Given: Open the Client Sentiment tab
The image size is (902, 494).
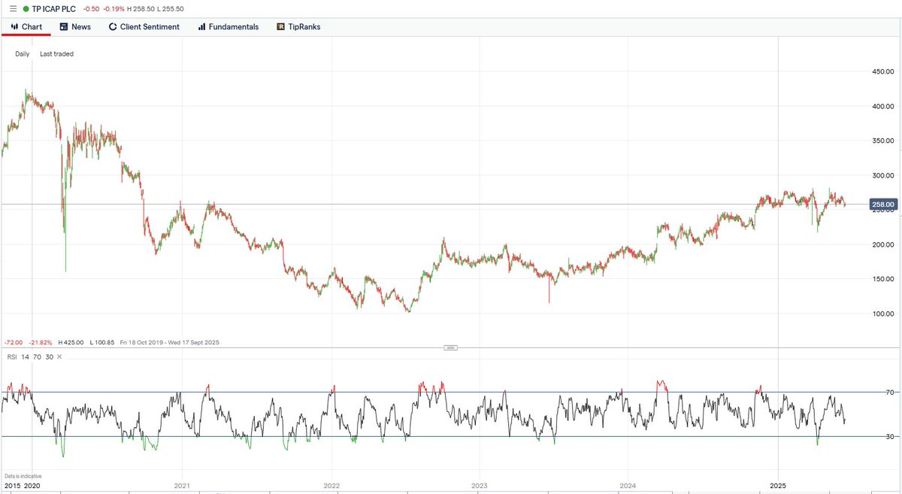Looking at the screenshot, I should 144,26.
